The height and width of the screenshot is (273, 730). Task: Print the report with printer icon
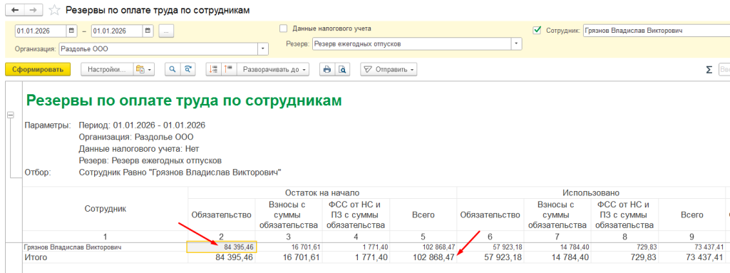[x=327, y=69]
